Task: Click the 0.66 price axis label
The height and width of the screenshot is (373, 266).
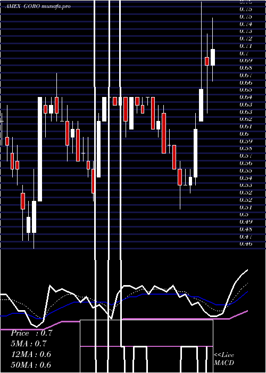Action: [x=246, y=83]
